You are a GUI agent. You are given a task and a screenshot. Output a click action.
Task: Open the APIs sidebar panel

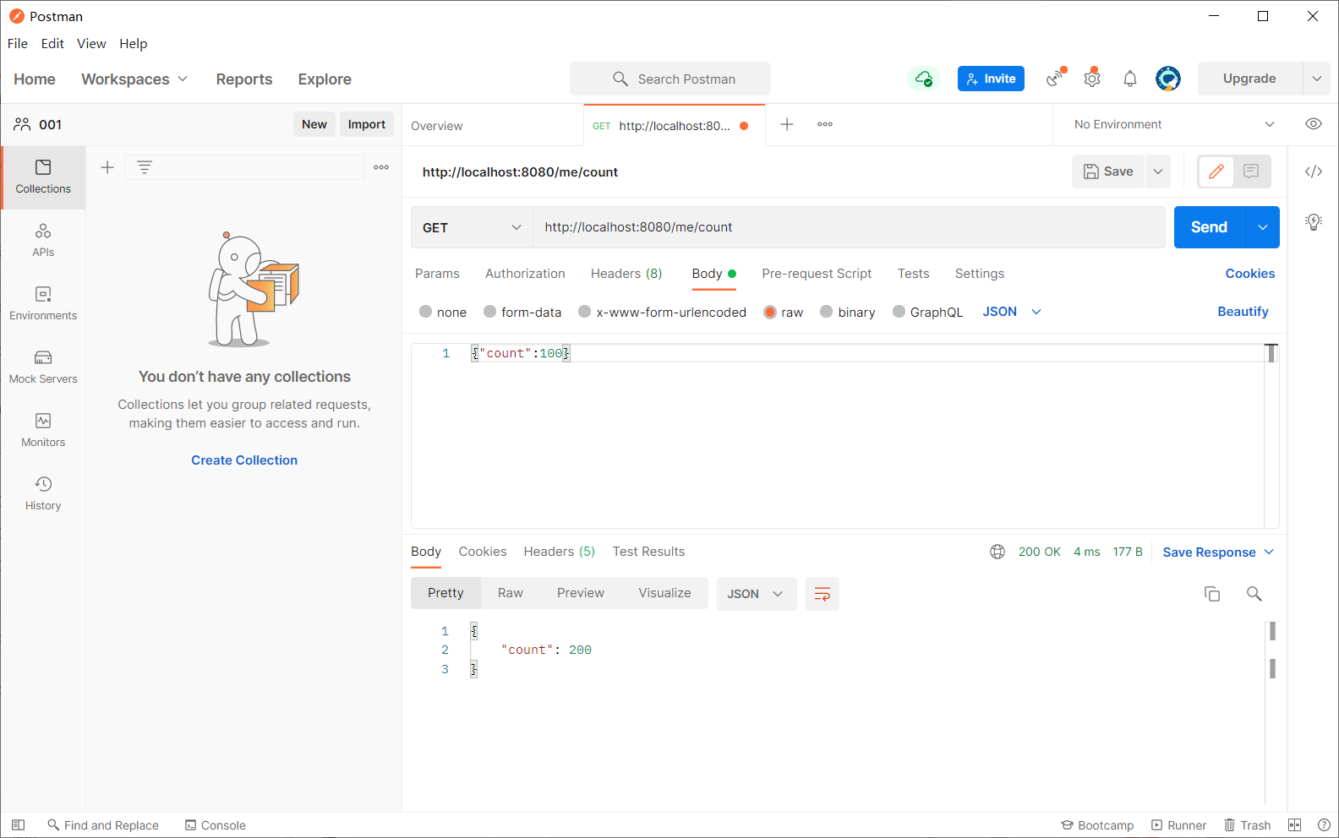coord(43,241)
